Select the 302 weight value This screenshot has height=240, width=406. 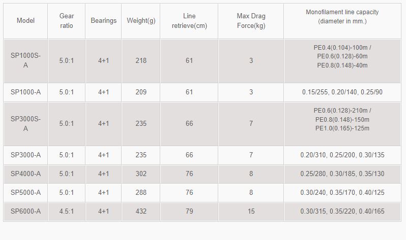141,174
